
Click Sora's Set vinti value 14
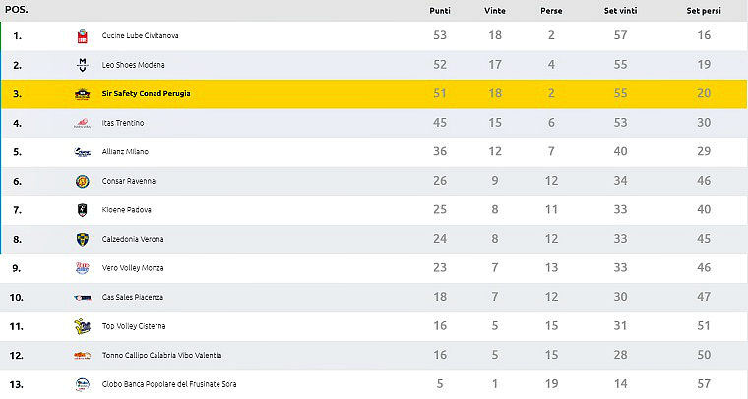click(x=620, y=383)
